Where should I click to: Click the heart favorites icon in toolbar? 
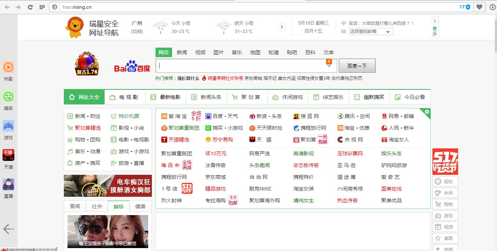click(x=479, y=7)
